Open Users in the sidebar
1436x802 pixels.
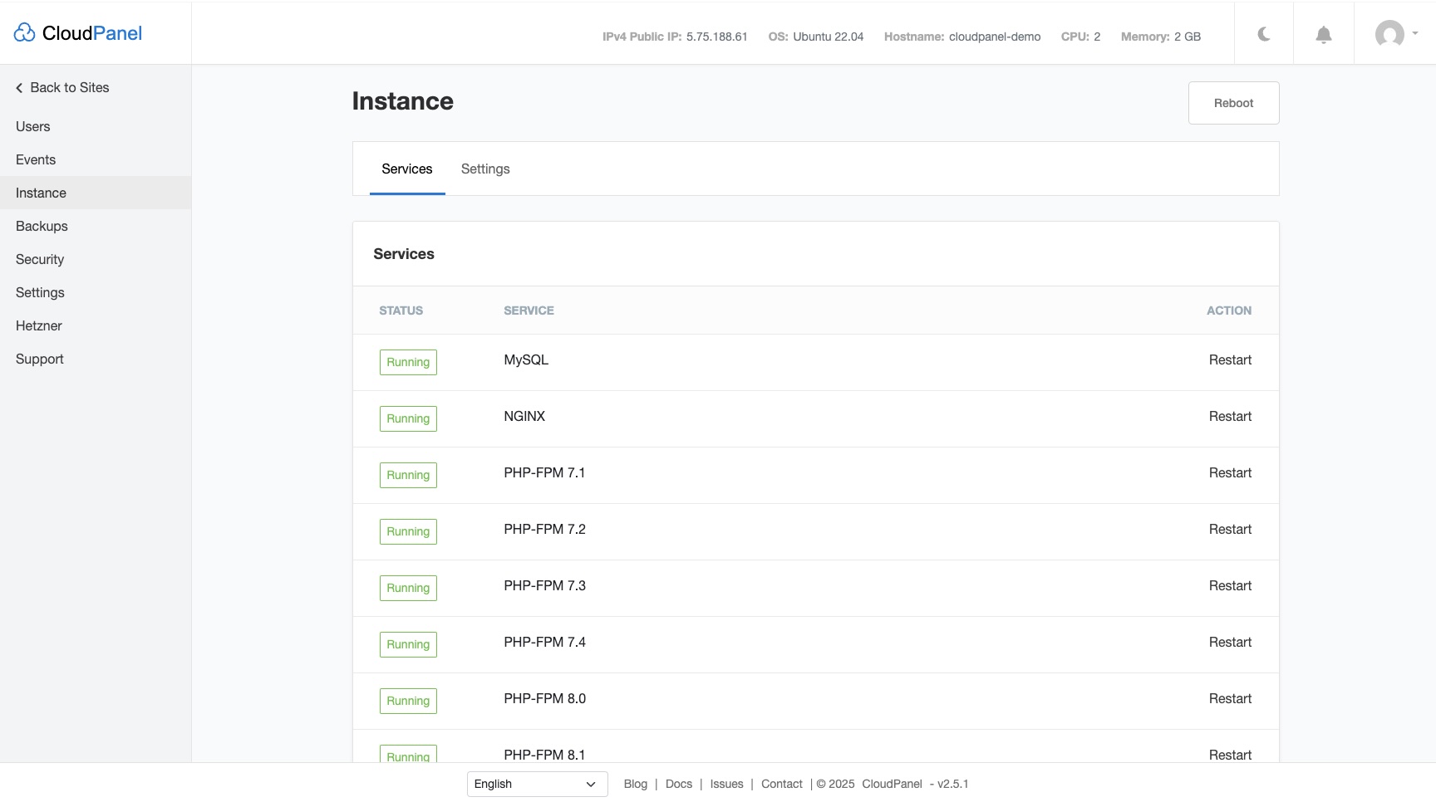[33, 127]
